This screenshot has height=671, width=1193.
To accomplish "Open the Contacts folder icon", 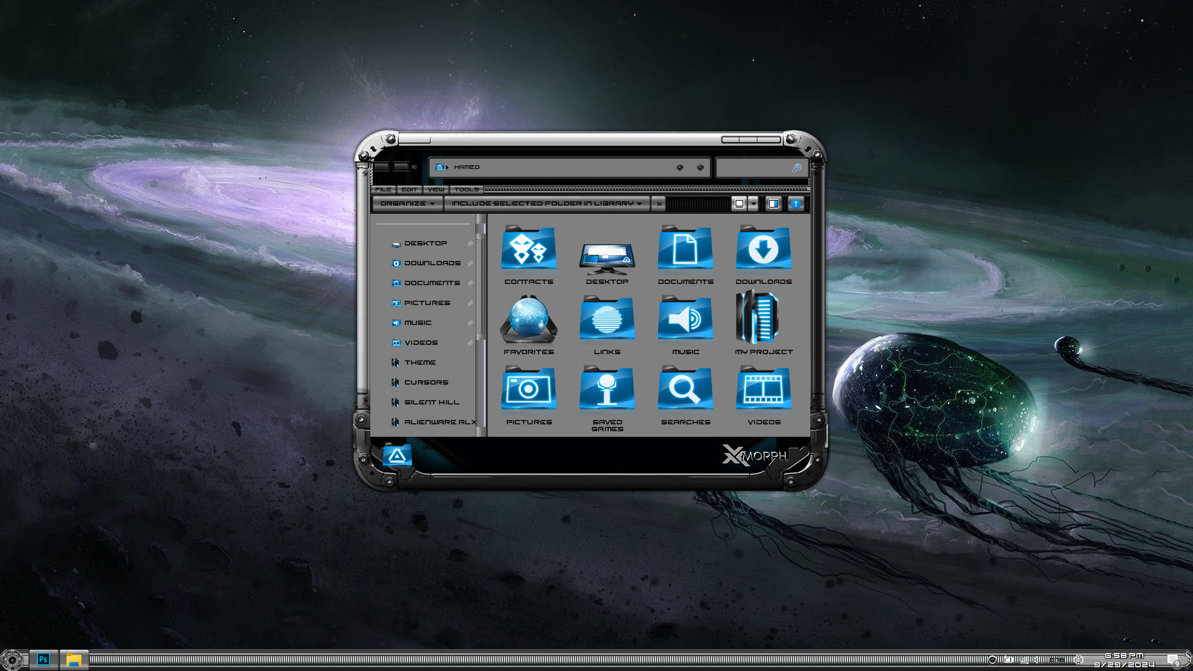I will pyautogui.click(x=529, y=249).
